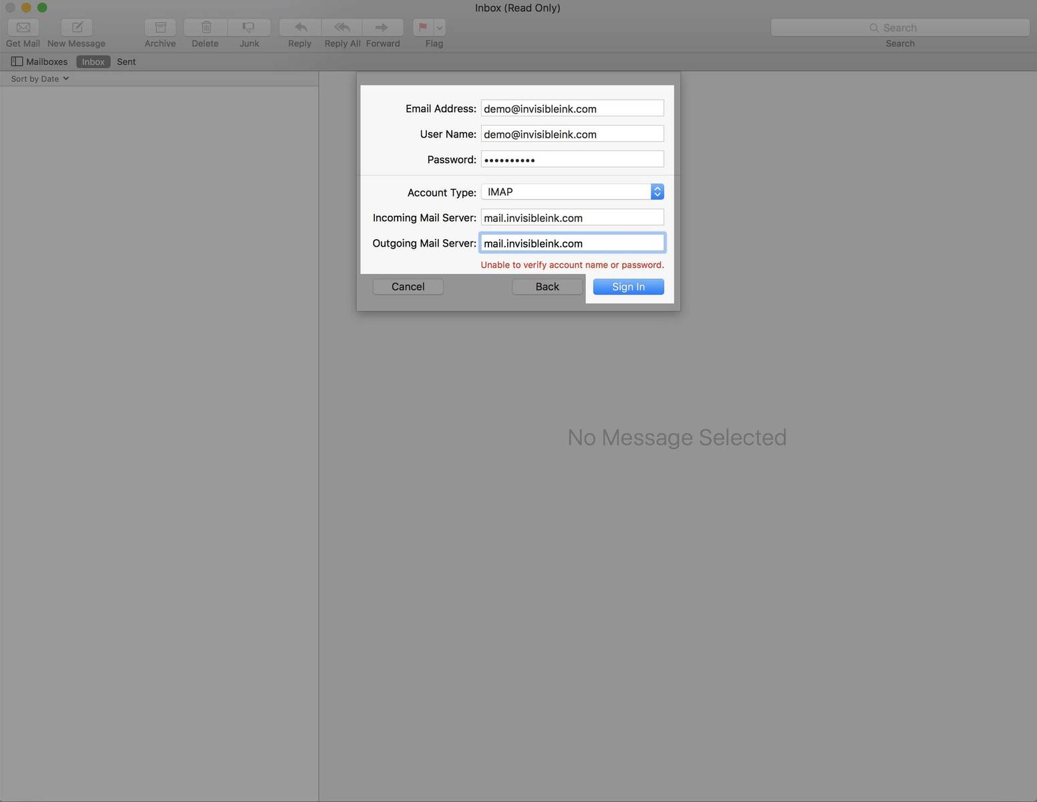This screenshot has height=802, width=1037.
Task: Go Back in the account dialog
Action: [547, 287]
